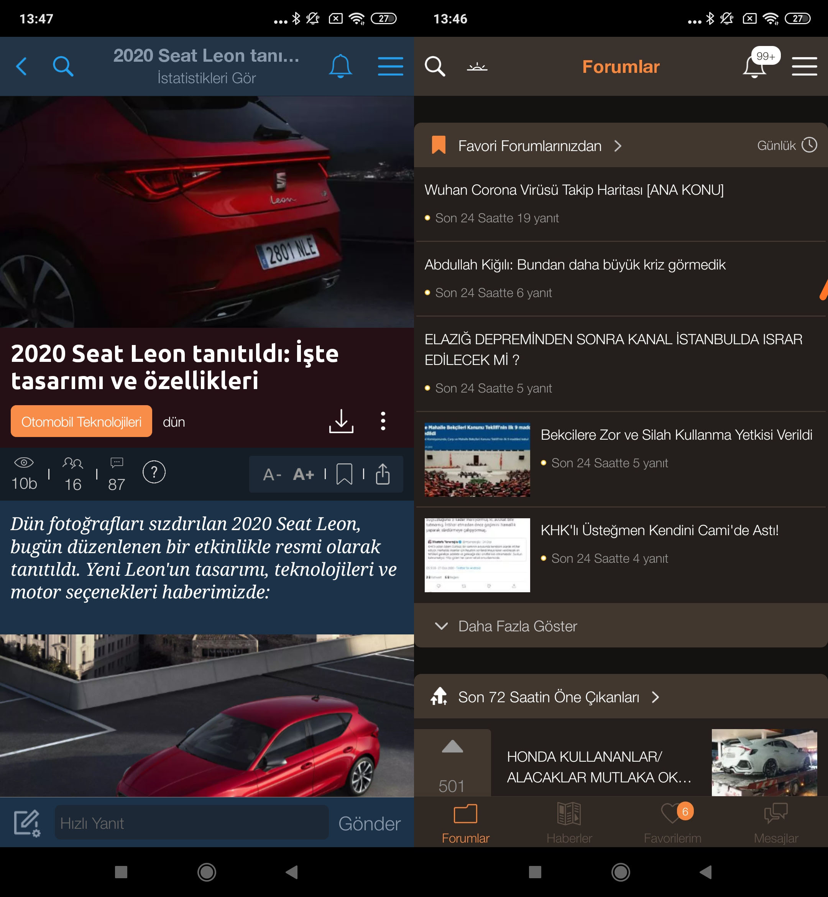Open ELAZIĞ DEPREMİNDEN SONRA KANAL İSTANBULDA topic
828x897 pixels.
621,364
